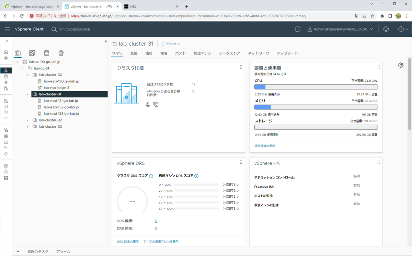Open Events calendar sidebar icon
412x256 pixels.
6,142
